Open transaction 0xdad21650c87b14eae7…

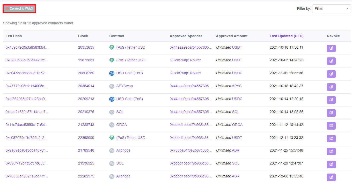click(27, 112)
